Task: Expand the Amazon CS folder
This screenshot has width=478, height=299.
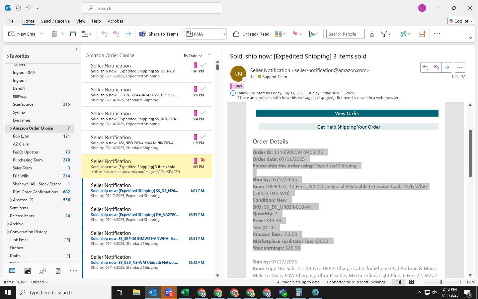Action: (x=11, y=200)
